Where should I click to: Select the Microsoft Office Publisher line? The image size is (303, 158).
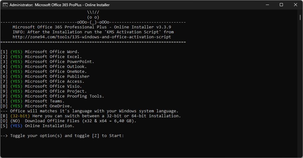point(45,77)
